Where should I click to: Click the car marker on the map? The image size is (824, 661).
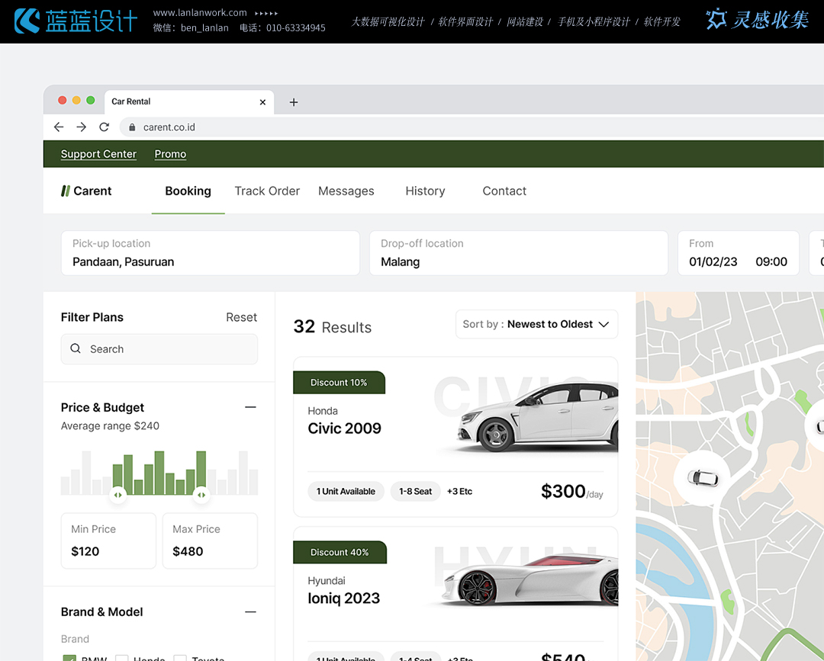(x=702, y=478)
